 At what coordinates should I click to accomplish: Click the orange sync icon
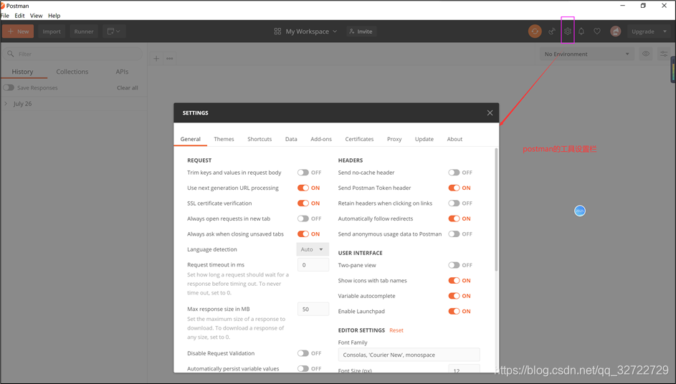click(535, 32)
